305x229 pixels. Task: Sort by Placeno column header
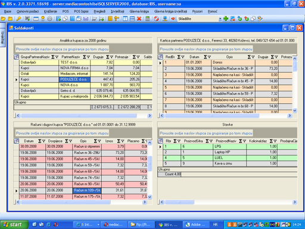133,141
